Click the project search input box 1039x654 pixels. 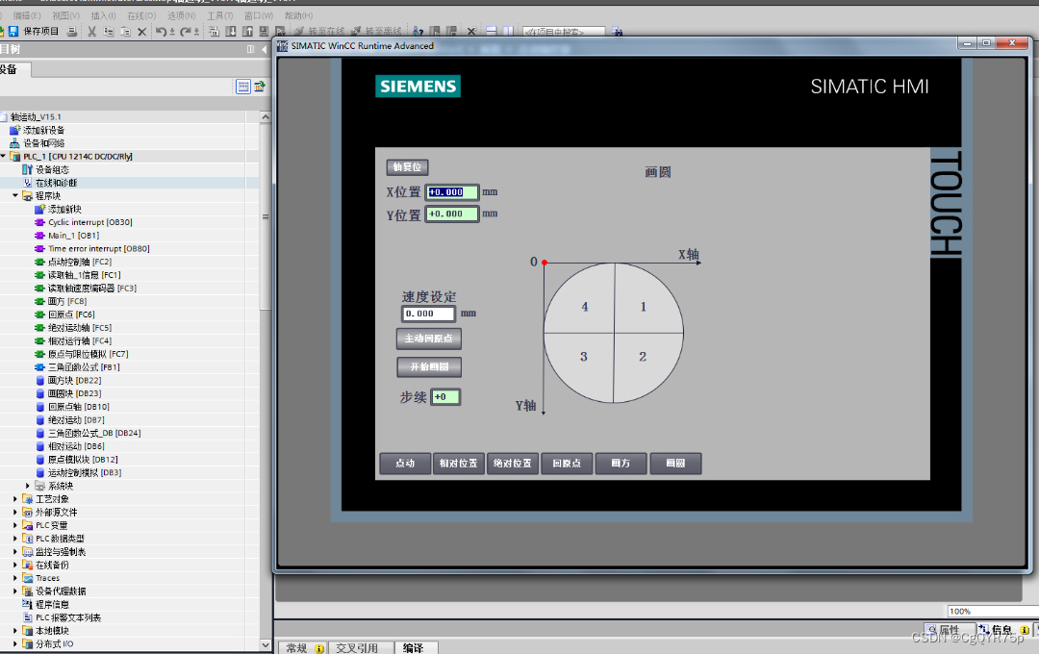pos(563,31)
